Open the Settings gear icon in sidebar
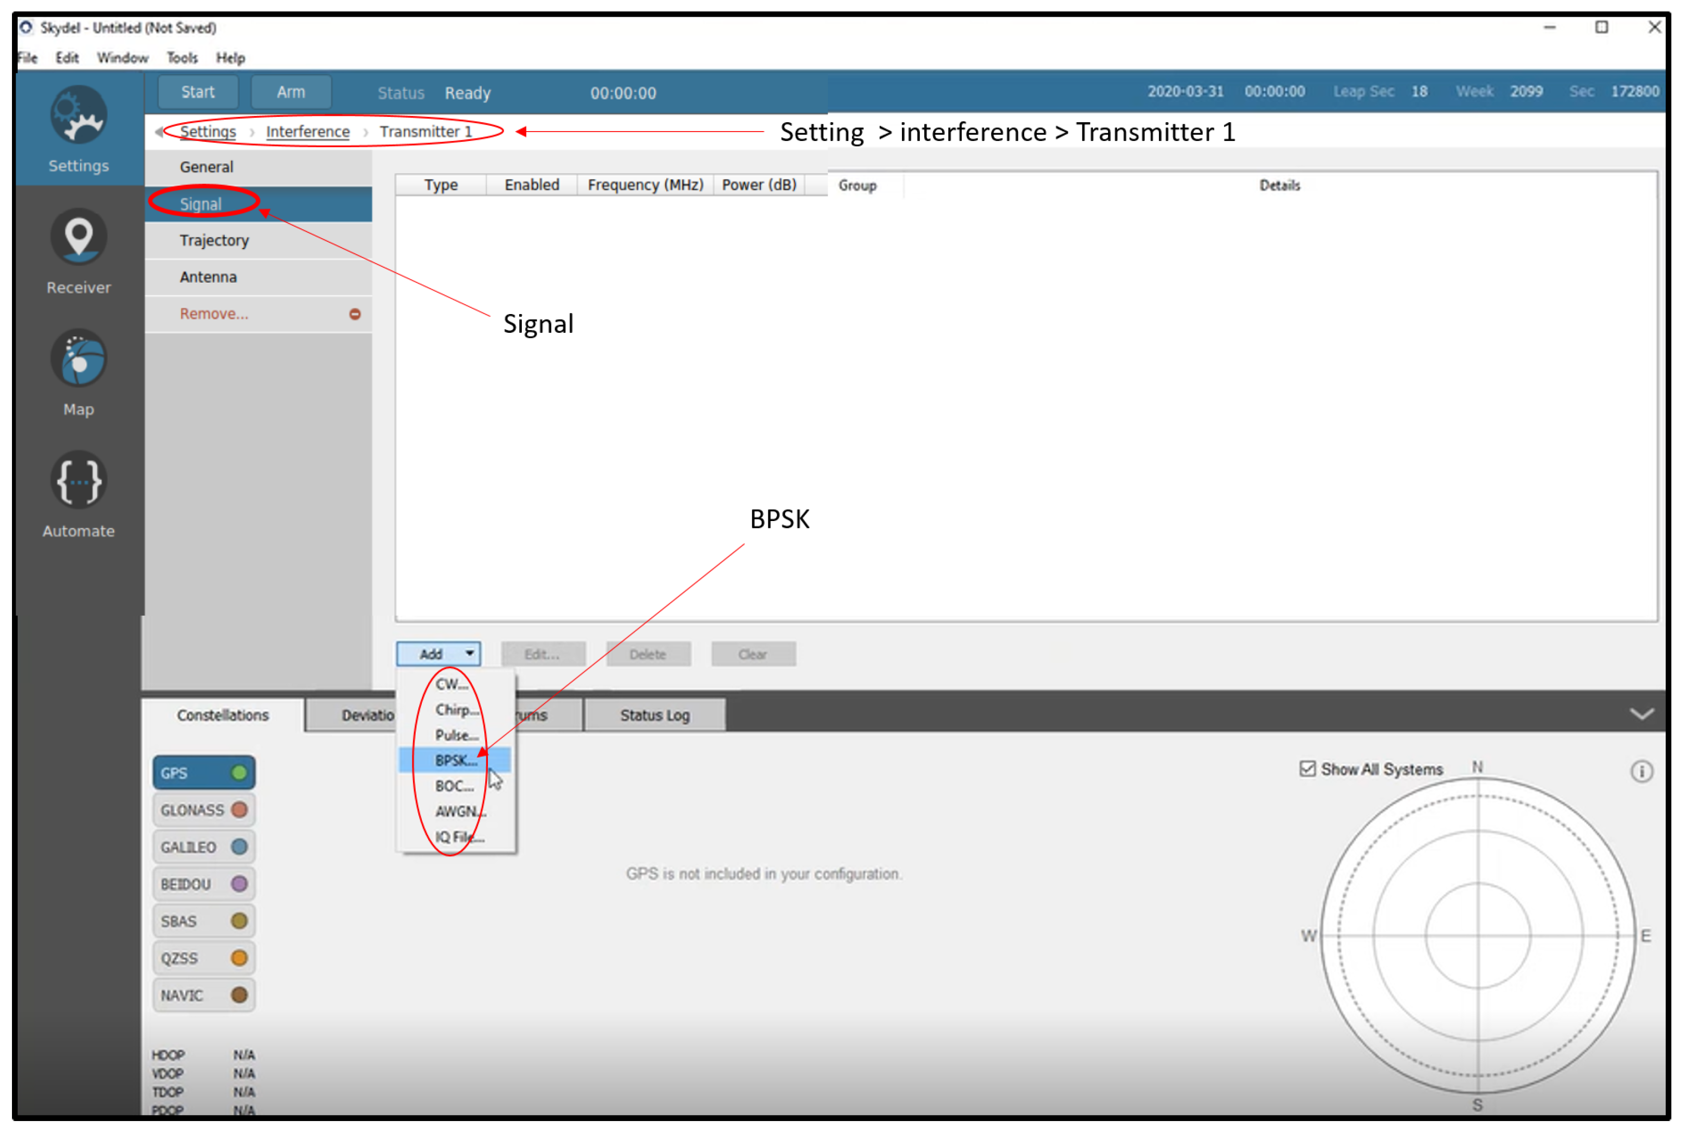The width and height of the screenshot is (1688, 1146). (x=79, y=116)
